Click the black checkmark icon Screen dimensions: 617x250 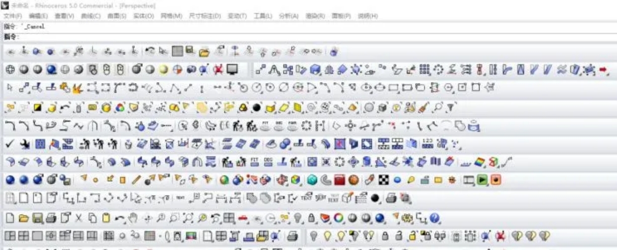click(x=9, y=144)
